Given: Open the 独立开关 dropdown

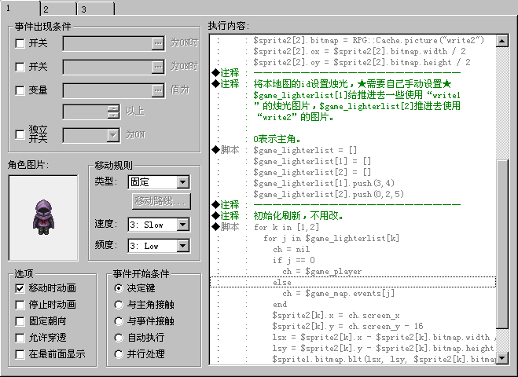Looking at the screenshot, I should pos(113,135).
